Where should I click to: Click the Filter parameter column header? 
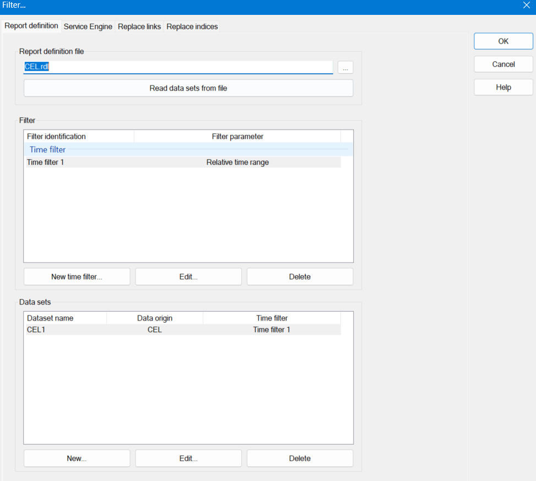237,136
